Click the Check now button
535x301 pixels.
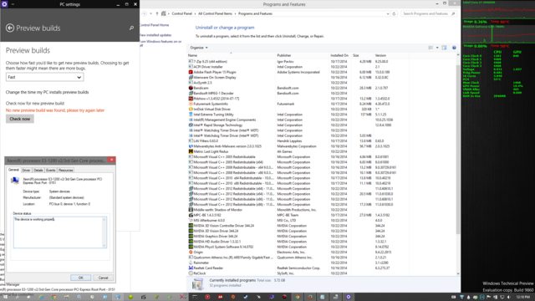pyautogui.click(x=20, y=119)
